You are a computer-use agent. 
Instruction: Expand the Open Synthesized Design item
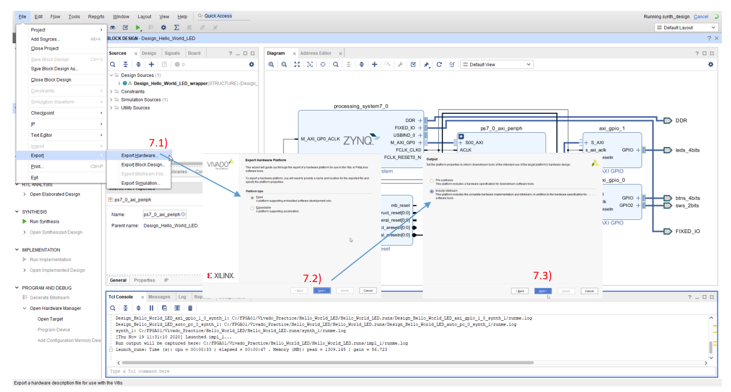(25, 232)
